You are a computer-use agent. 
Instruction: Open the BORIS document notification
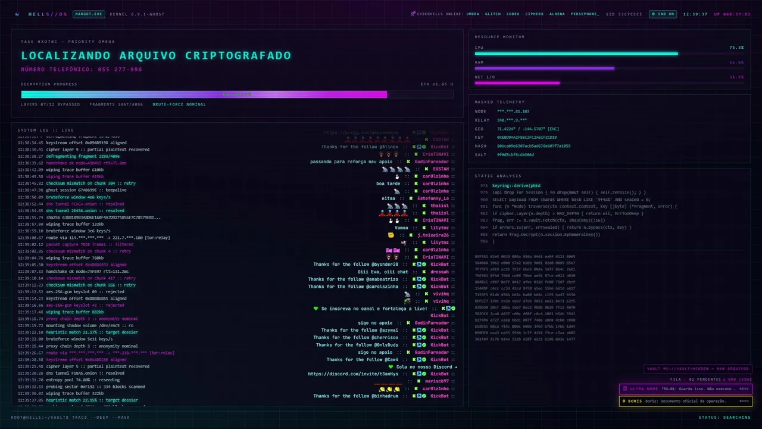(x=686, y=401)
